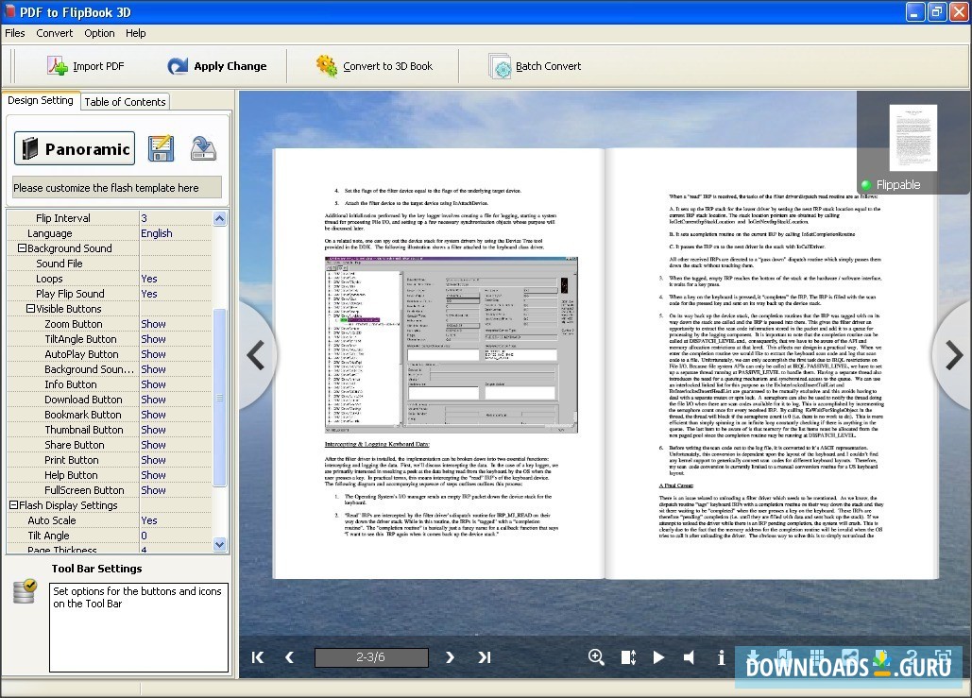Open the Convert menu
The width and height of the screenshot is (972, 698).
pyautogui.click(x=55, y=33)
